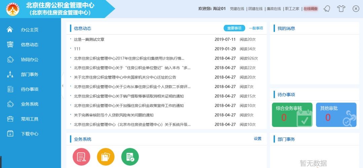This screenshot has width=363, height=168.
Task: Open the green edit-document business icon
Action: click(x=130, y=157)
